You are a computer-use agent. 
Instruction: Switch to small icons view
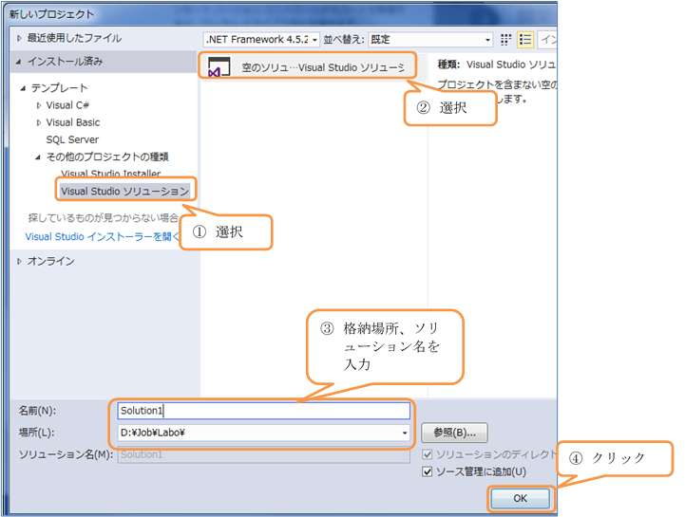[506, 40]
